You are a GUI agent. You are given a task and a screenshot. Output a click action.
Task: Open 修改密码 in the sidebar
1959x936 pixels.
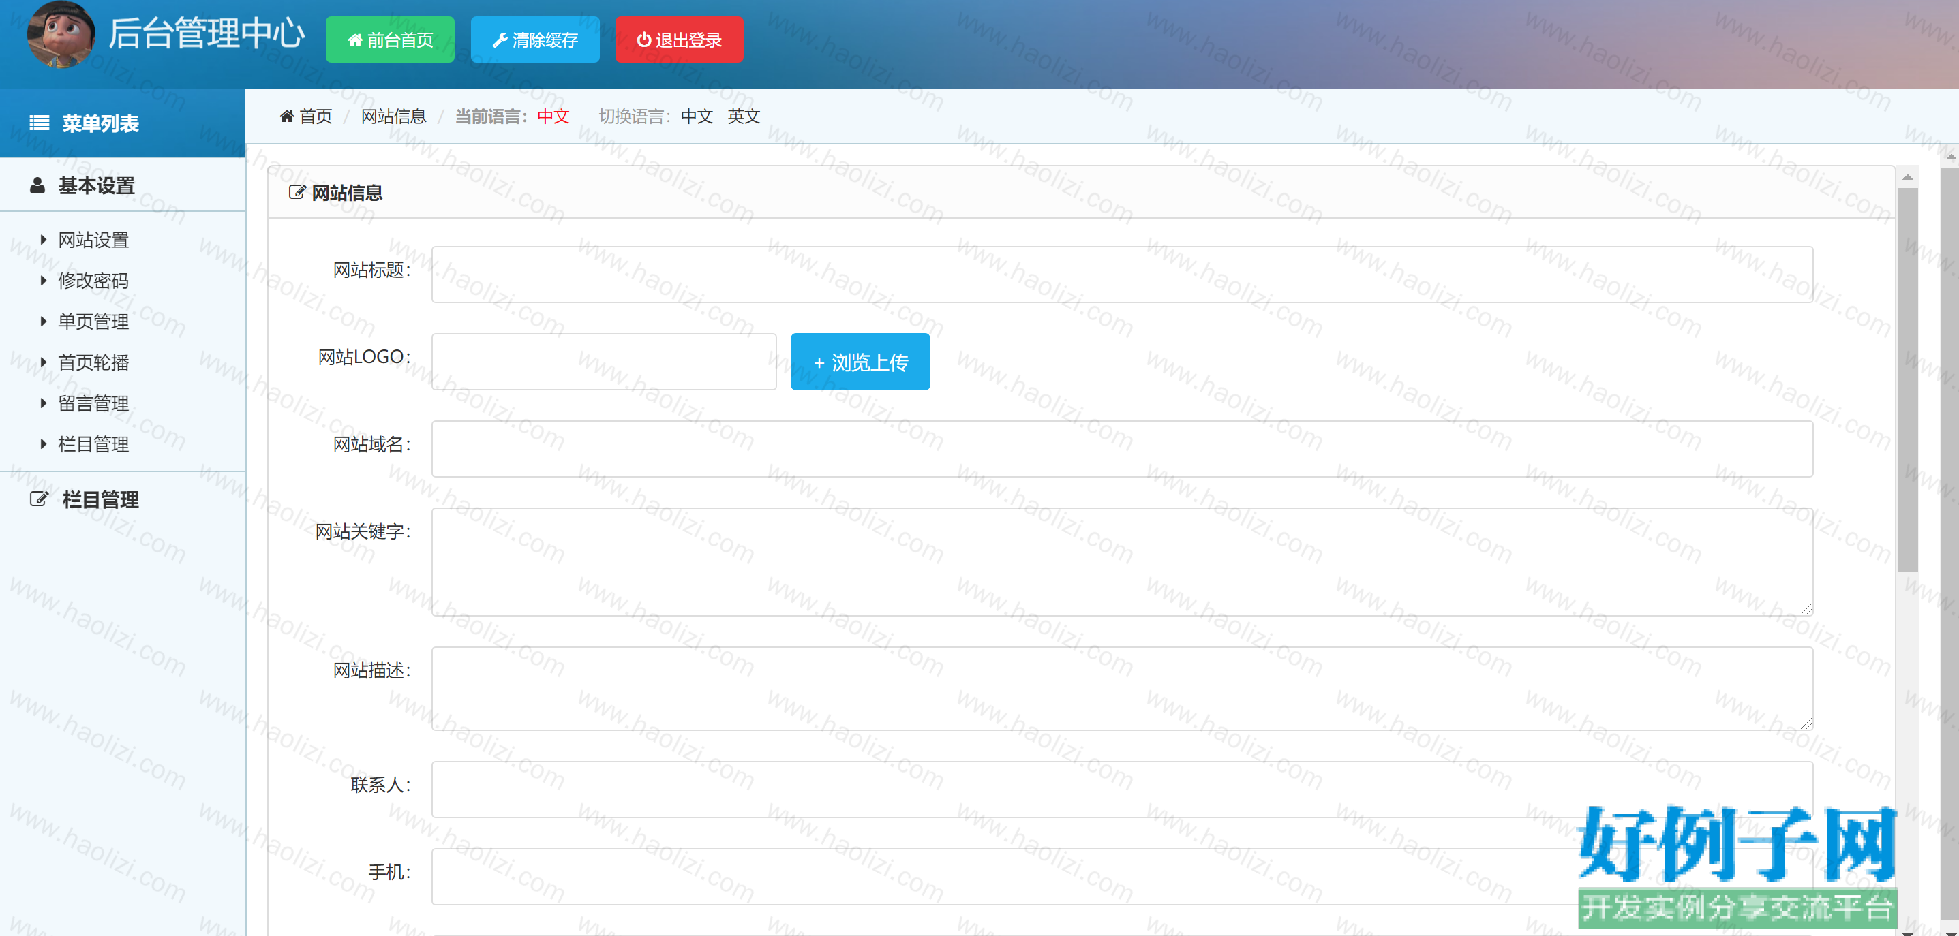[x=93, y=281]
